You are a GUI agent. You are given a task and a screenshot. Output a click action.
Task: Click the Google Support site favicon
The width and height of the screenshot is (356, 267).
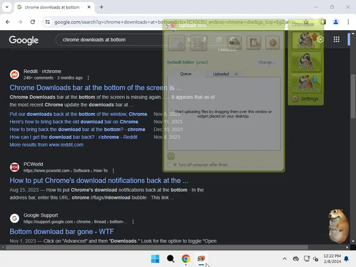(15, 218)
